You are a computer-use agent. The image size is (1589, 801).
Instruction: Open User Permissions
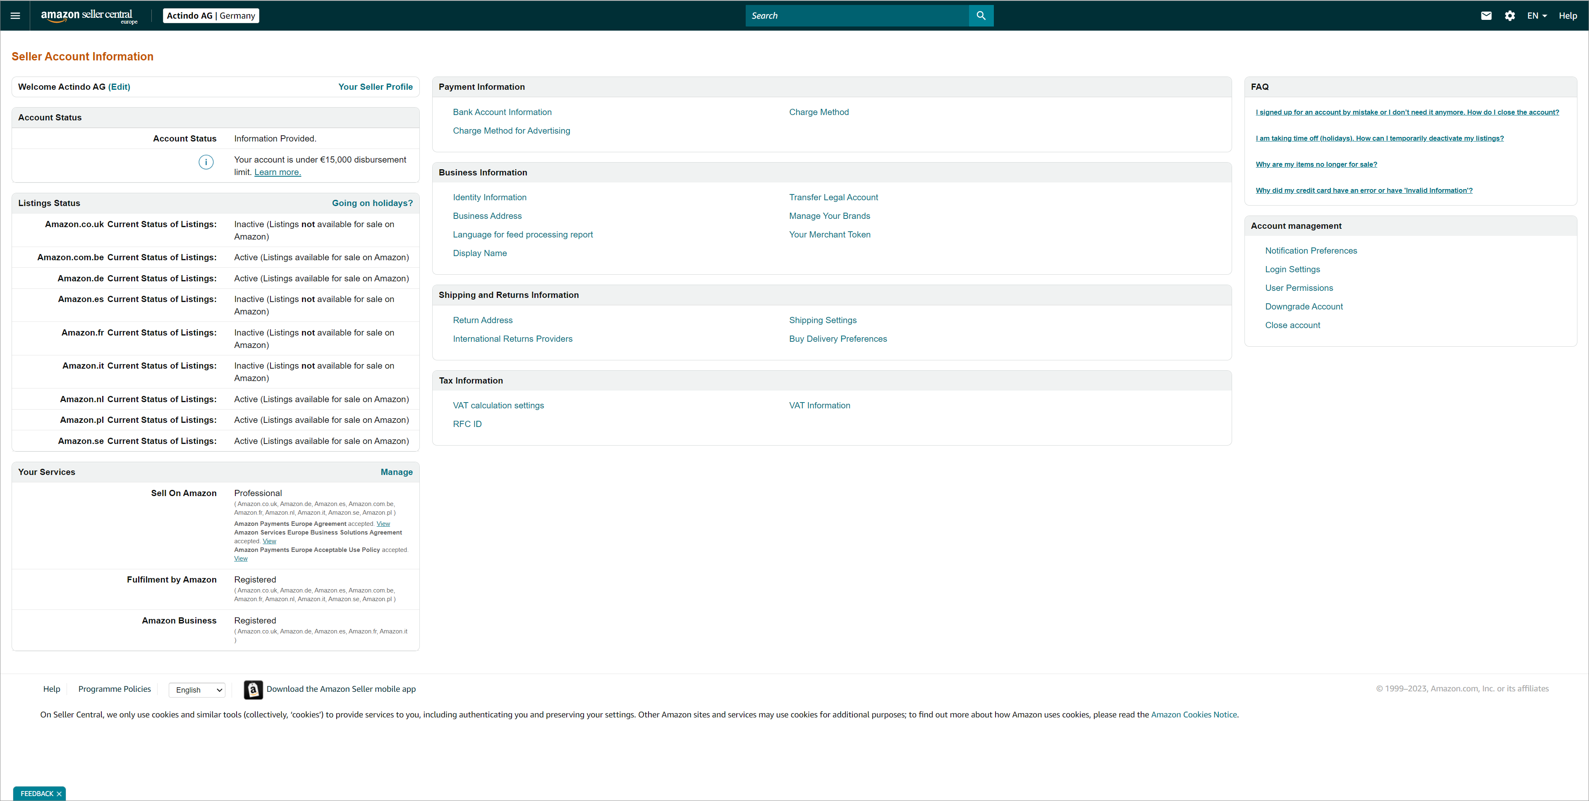click(x=1299, y=288)
